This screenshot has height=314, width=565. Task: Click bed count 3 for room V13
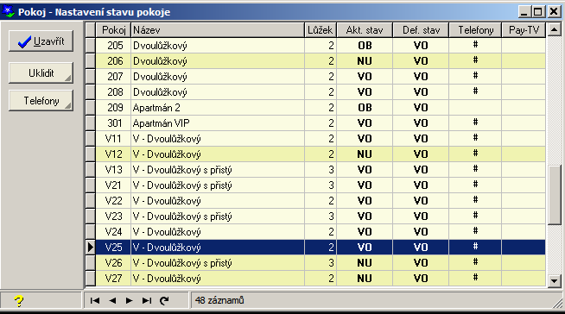(x=321, y=170)
